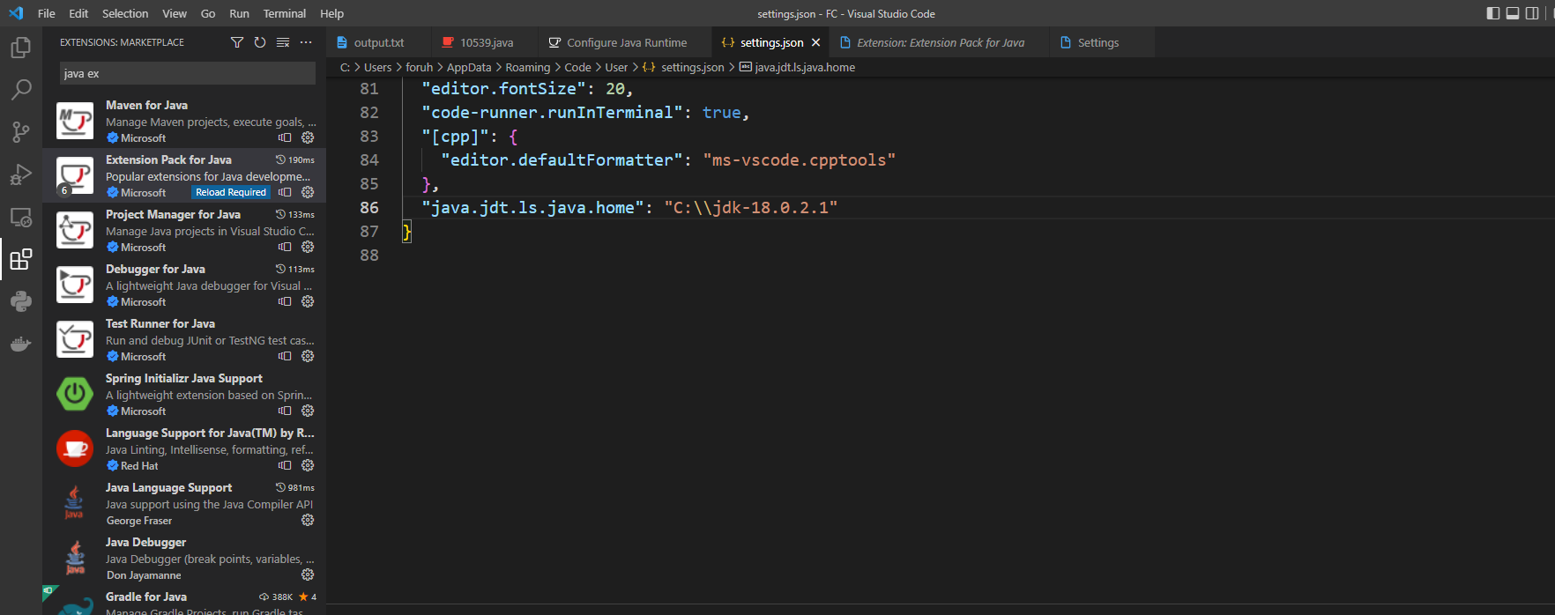Open the Edit menu
This screenshot has height=615, width=1555.
(78, 13)
